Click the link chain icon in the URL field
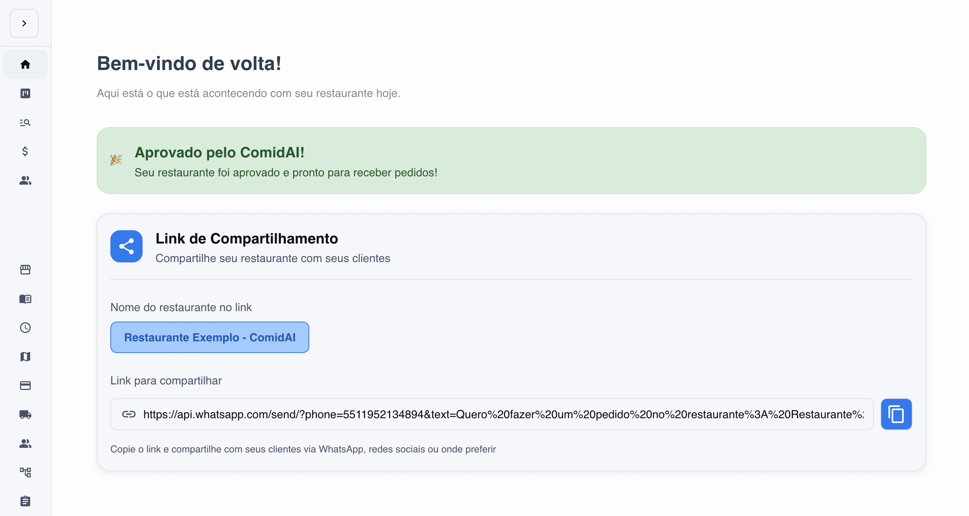 (x=129, y=414)
